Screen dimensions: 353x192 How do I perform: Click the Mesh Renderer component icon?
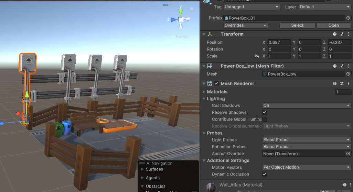210,83
